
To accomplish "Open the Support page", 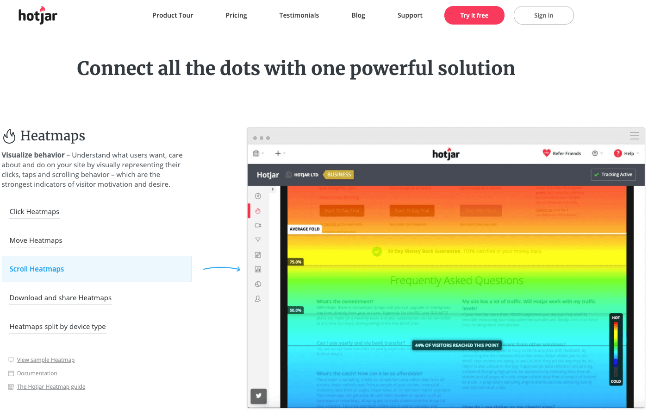I will point(410,15).
